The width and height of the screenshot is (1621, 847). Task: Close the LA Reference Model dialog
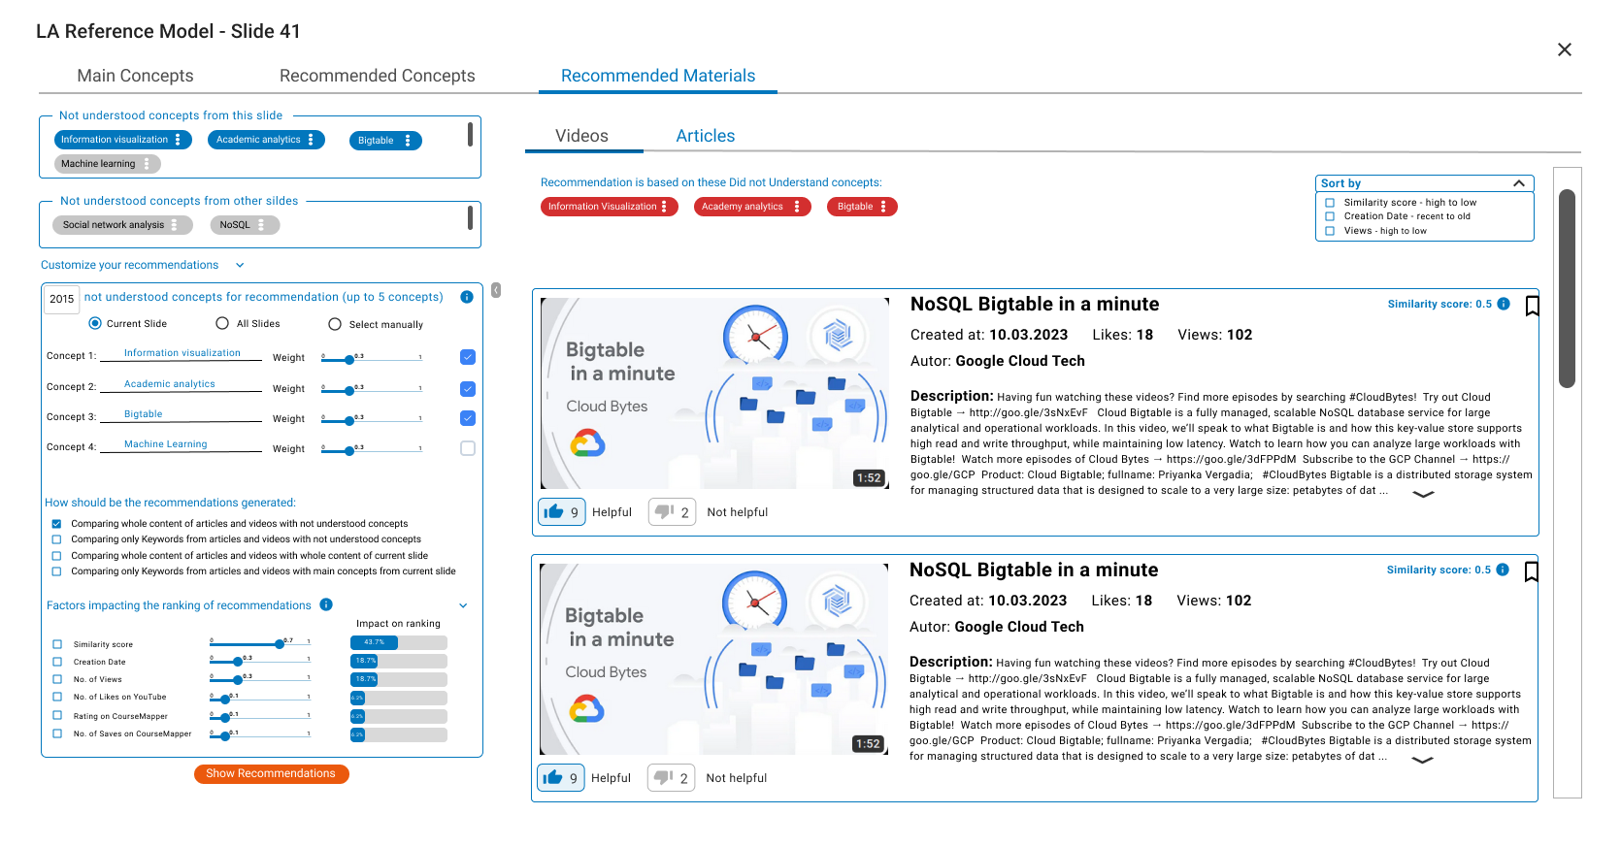(x=1565, y=49)
